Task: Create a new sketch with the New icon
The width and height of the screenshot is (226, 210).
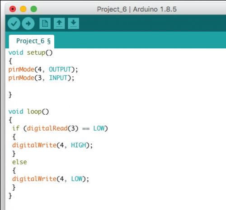Action: [45, 23]
